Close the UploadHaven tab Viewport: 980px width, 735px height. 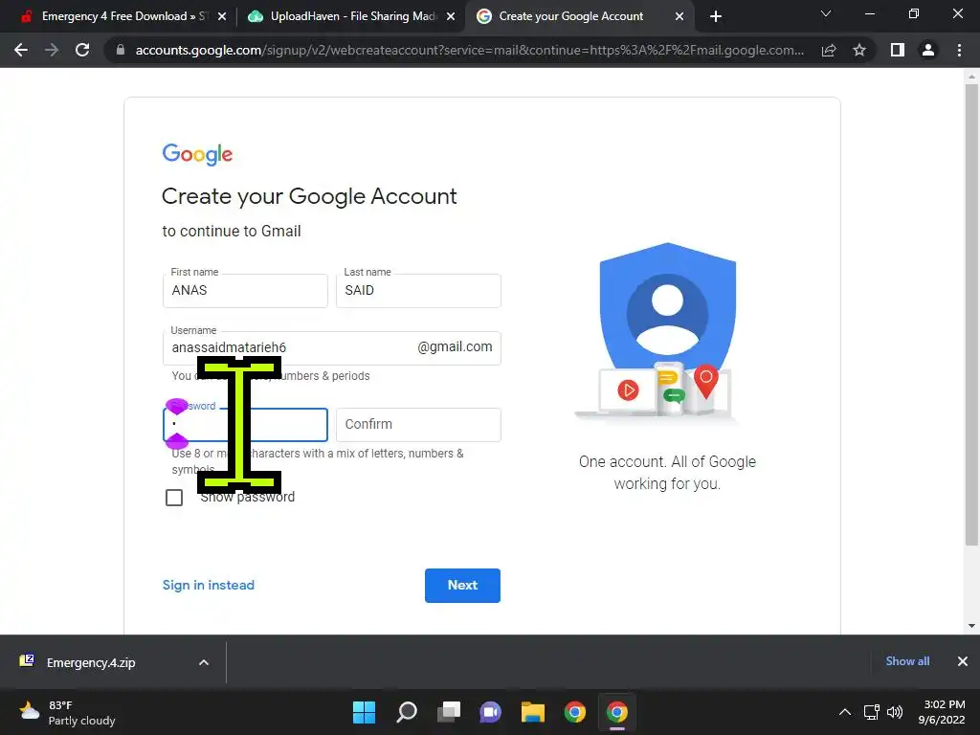(x=451, y=17)
